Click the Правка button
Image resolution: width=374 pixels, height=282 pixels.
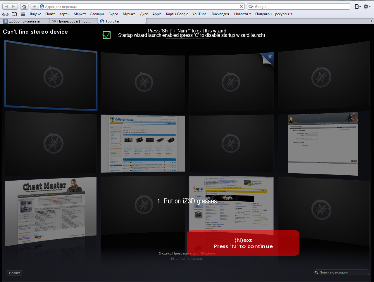tap(15, 273)
